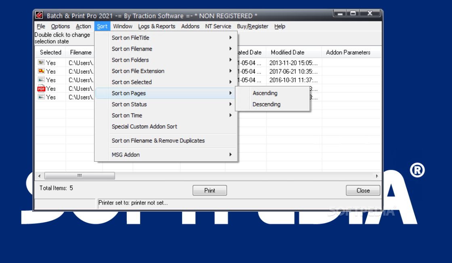Open the Options menu
The height and width of the screenshot is (263, 452).
click(x=61, y=26)
